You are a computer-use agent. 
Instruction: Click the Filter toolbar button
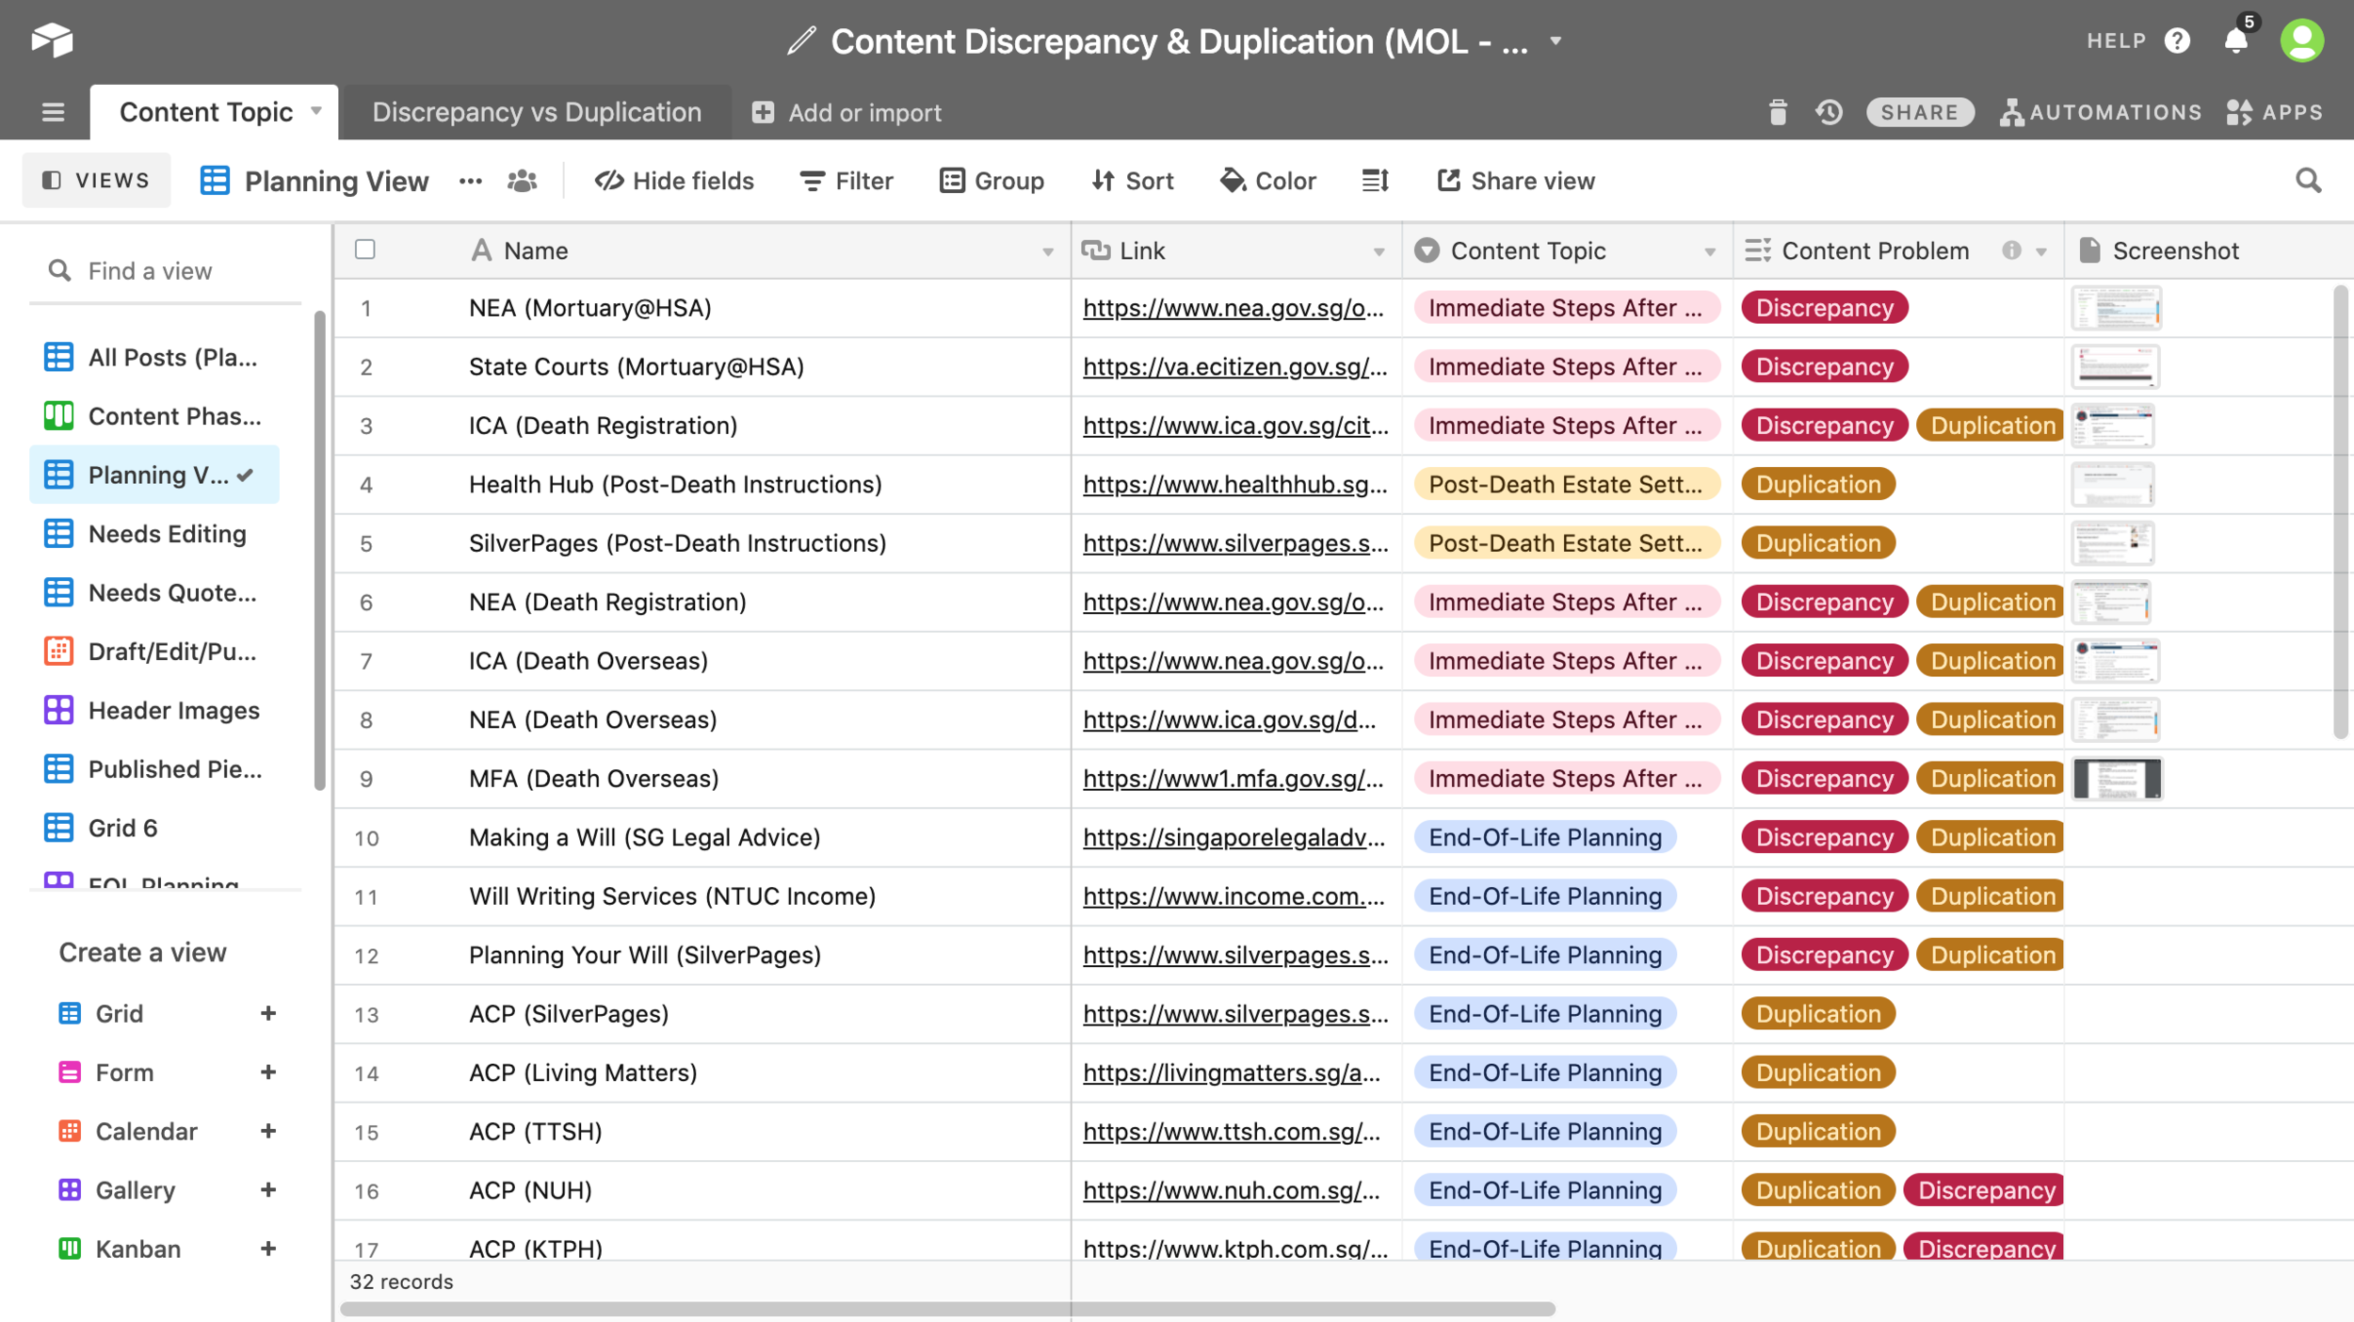point(846,181)
